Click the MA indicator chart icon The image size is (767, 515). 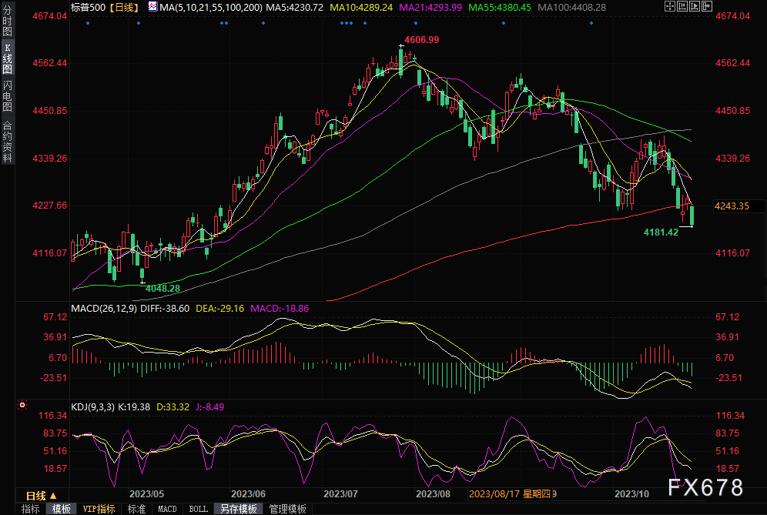pyautogui.click(x=152, y=7)
